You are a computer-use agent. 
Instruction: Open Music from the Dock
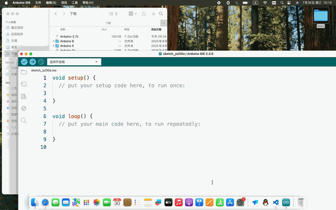[x=179, y=202]
